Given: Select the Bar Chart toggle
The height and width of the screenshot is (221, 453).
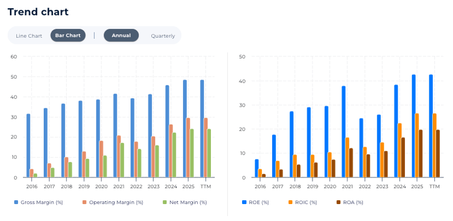Looking at the screenshot, I should coord(68,36).
